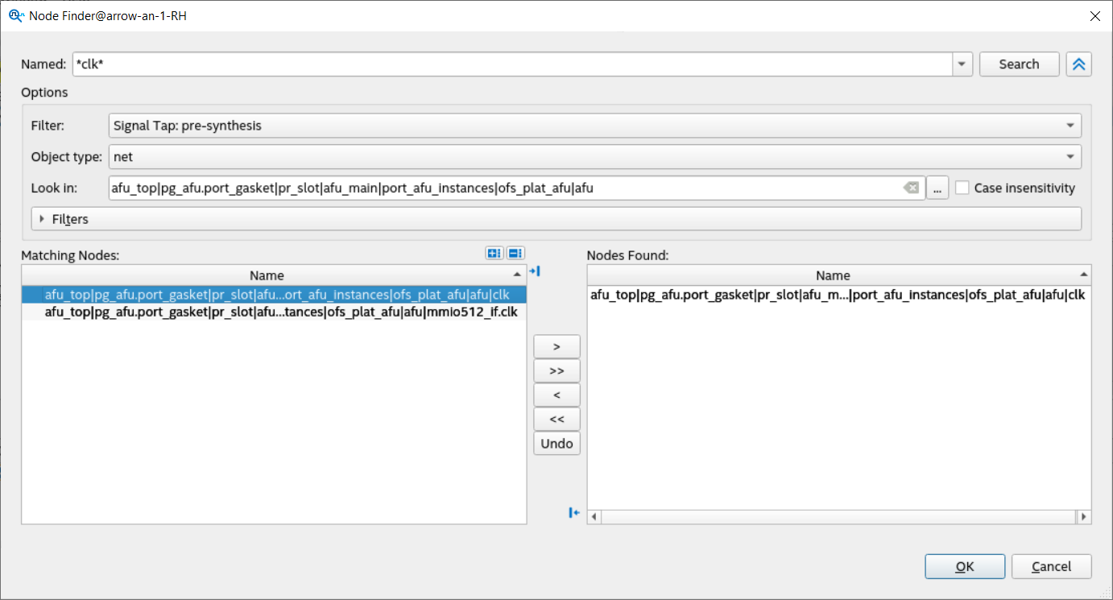Open the Object type dropdown set to net
1113x600 pixels.
click(594, 157)
